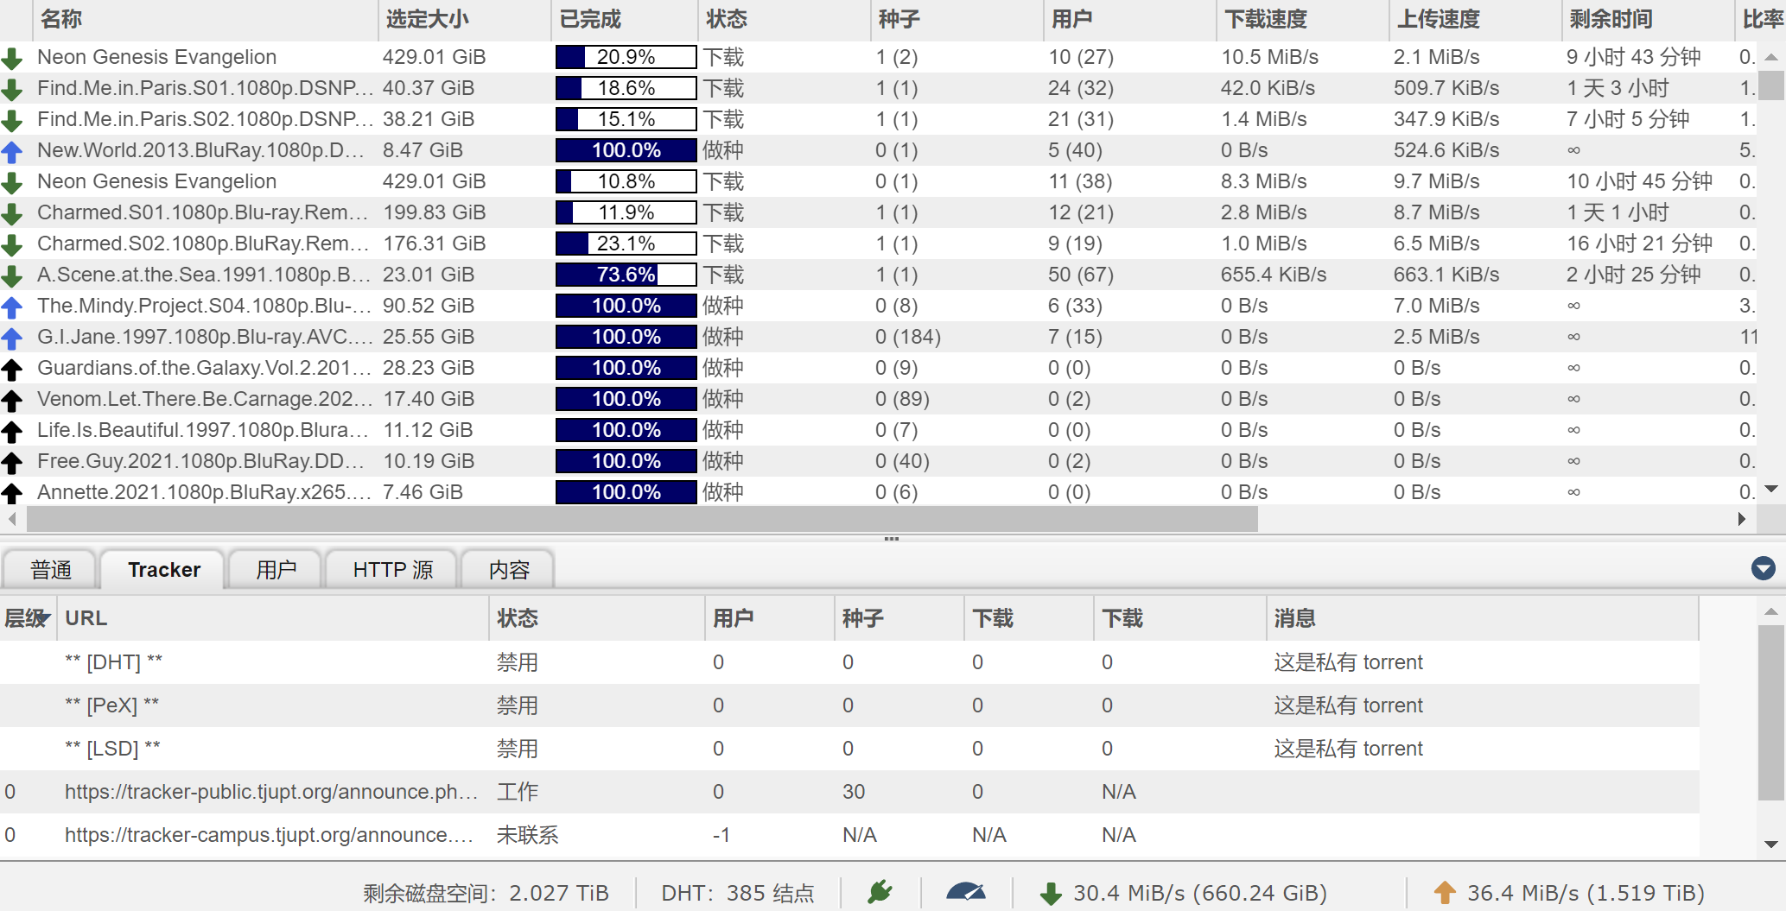Open the HTTP 源 tab
The width and height of the screenshot is (1786, 911).
pyautogui.click(x=391, y=569)
